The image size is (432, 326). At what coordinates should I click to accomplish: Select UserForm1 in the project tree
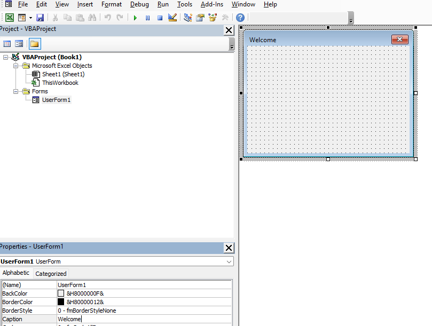(x=56, y=100)
